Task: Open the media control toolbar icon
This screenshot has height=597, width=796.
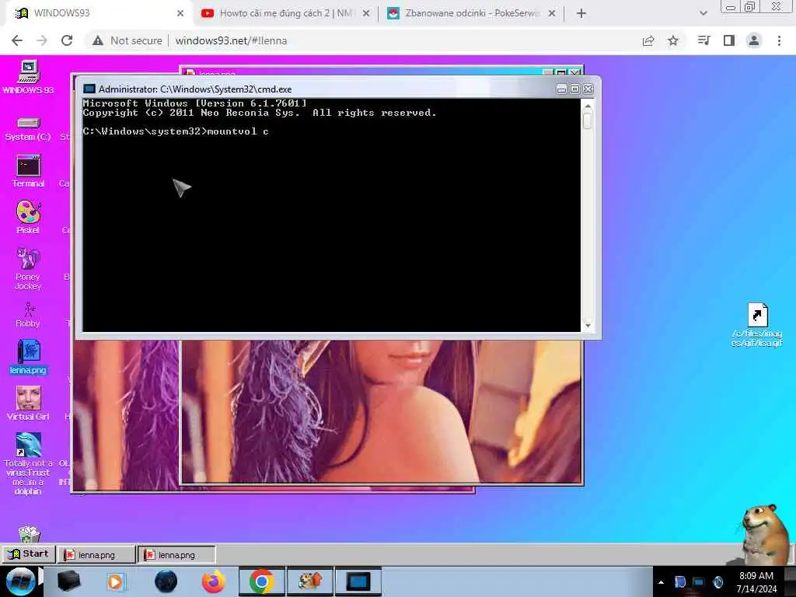Action: [703, 40]
